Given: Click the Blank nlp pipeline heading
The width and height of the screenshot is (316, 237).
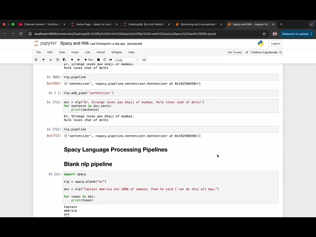Looking at the screenshot, I should click(x=88, y=164).
